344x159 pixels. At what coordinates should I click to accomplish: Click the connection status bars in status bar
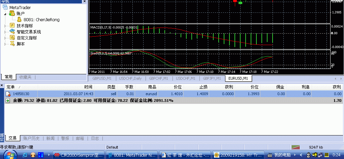[x=295, y=147]
